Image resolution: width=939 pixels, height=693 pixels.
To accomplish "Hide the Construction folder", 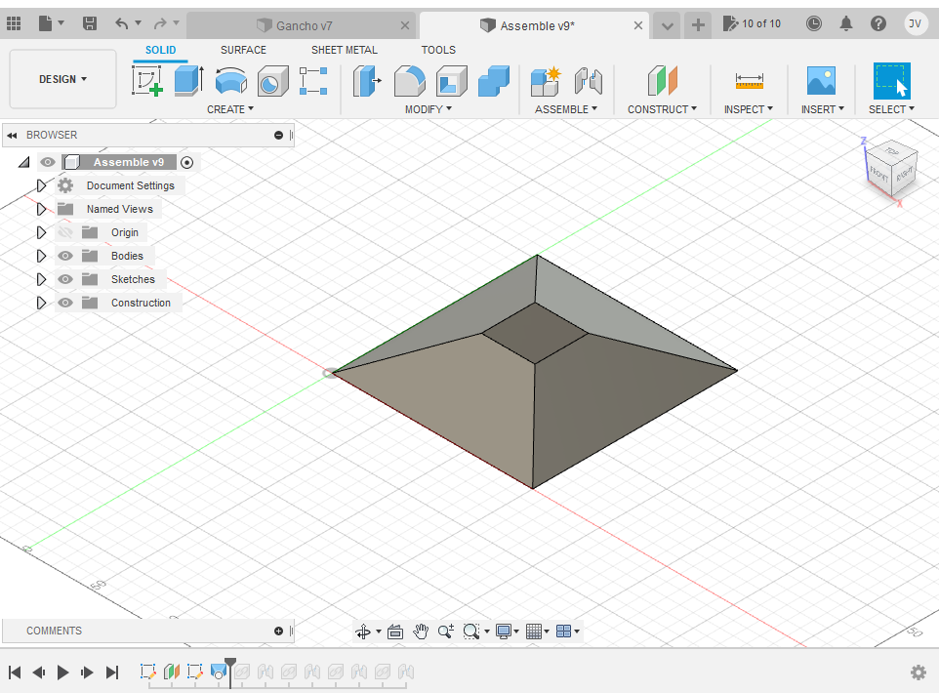I will [65, 303].
